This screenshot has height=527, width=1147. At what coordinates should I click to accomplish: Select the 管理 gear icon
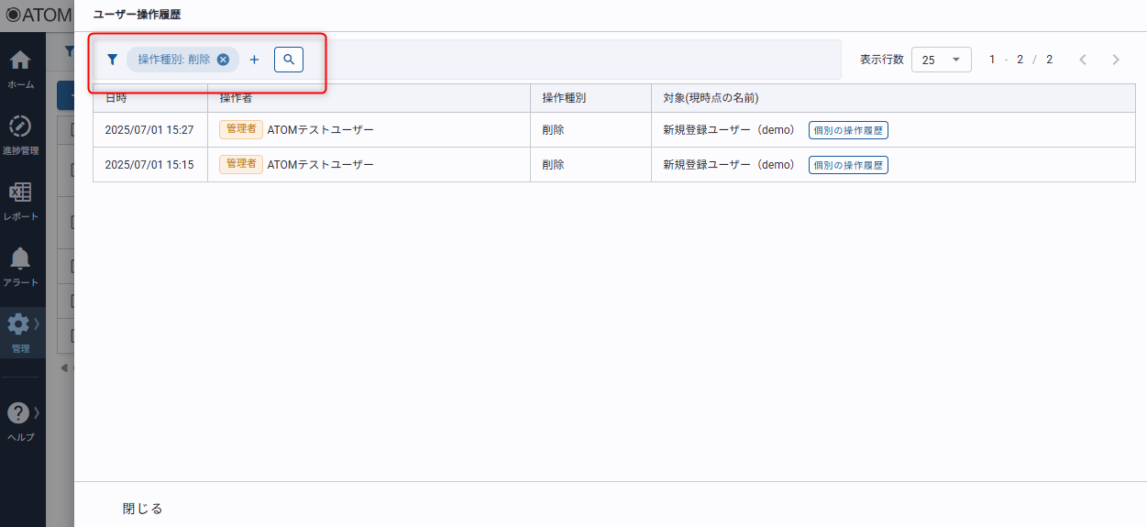[18, 324]
